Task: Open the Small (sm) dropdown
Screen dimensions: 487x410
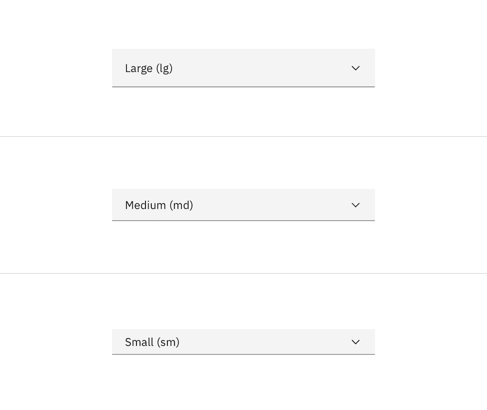Action: pyautogui.click(x=243, y=342)
